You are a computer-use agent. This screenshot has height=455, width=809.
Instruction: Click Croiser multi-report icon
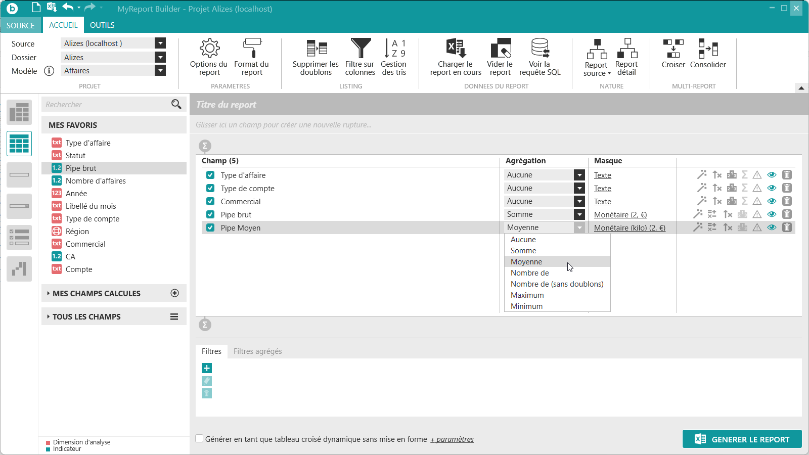673,49
